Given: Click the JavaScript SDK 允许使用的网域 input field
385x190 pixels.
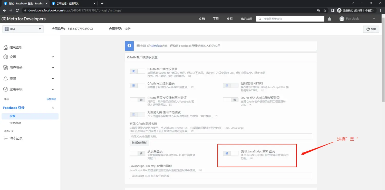Looking at the screenshot, I should tap(221, 176).
